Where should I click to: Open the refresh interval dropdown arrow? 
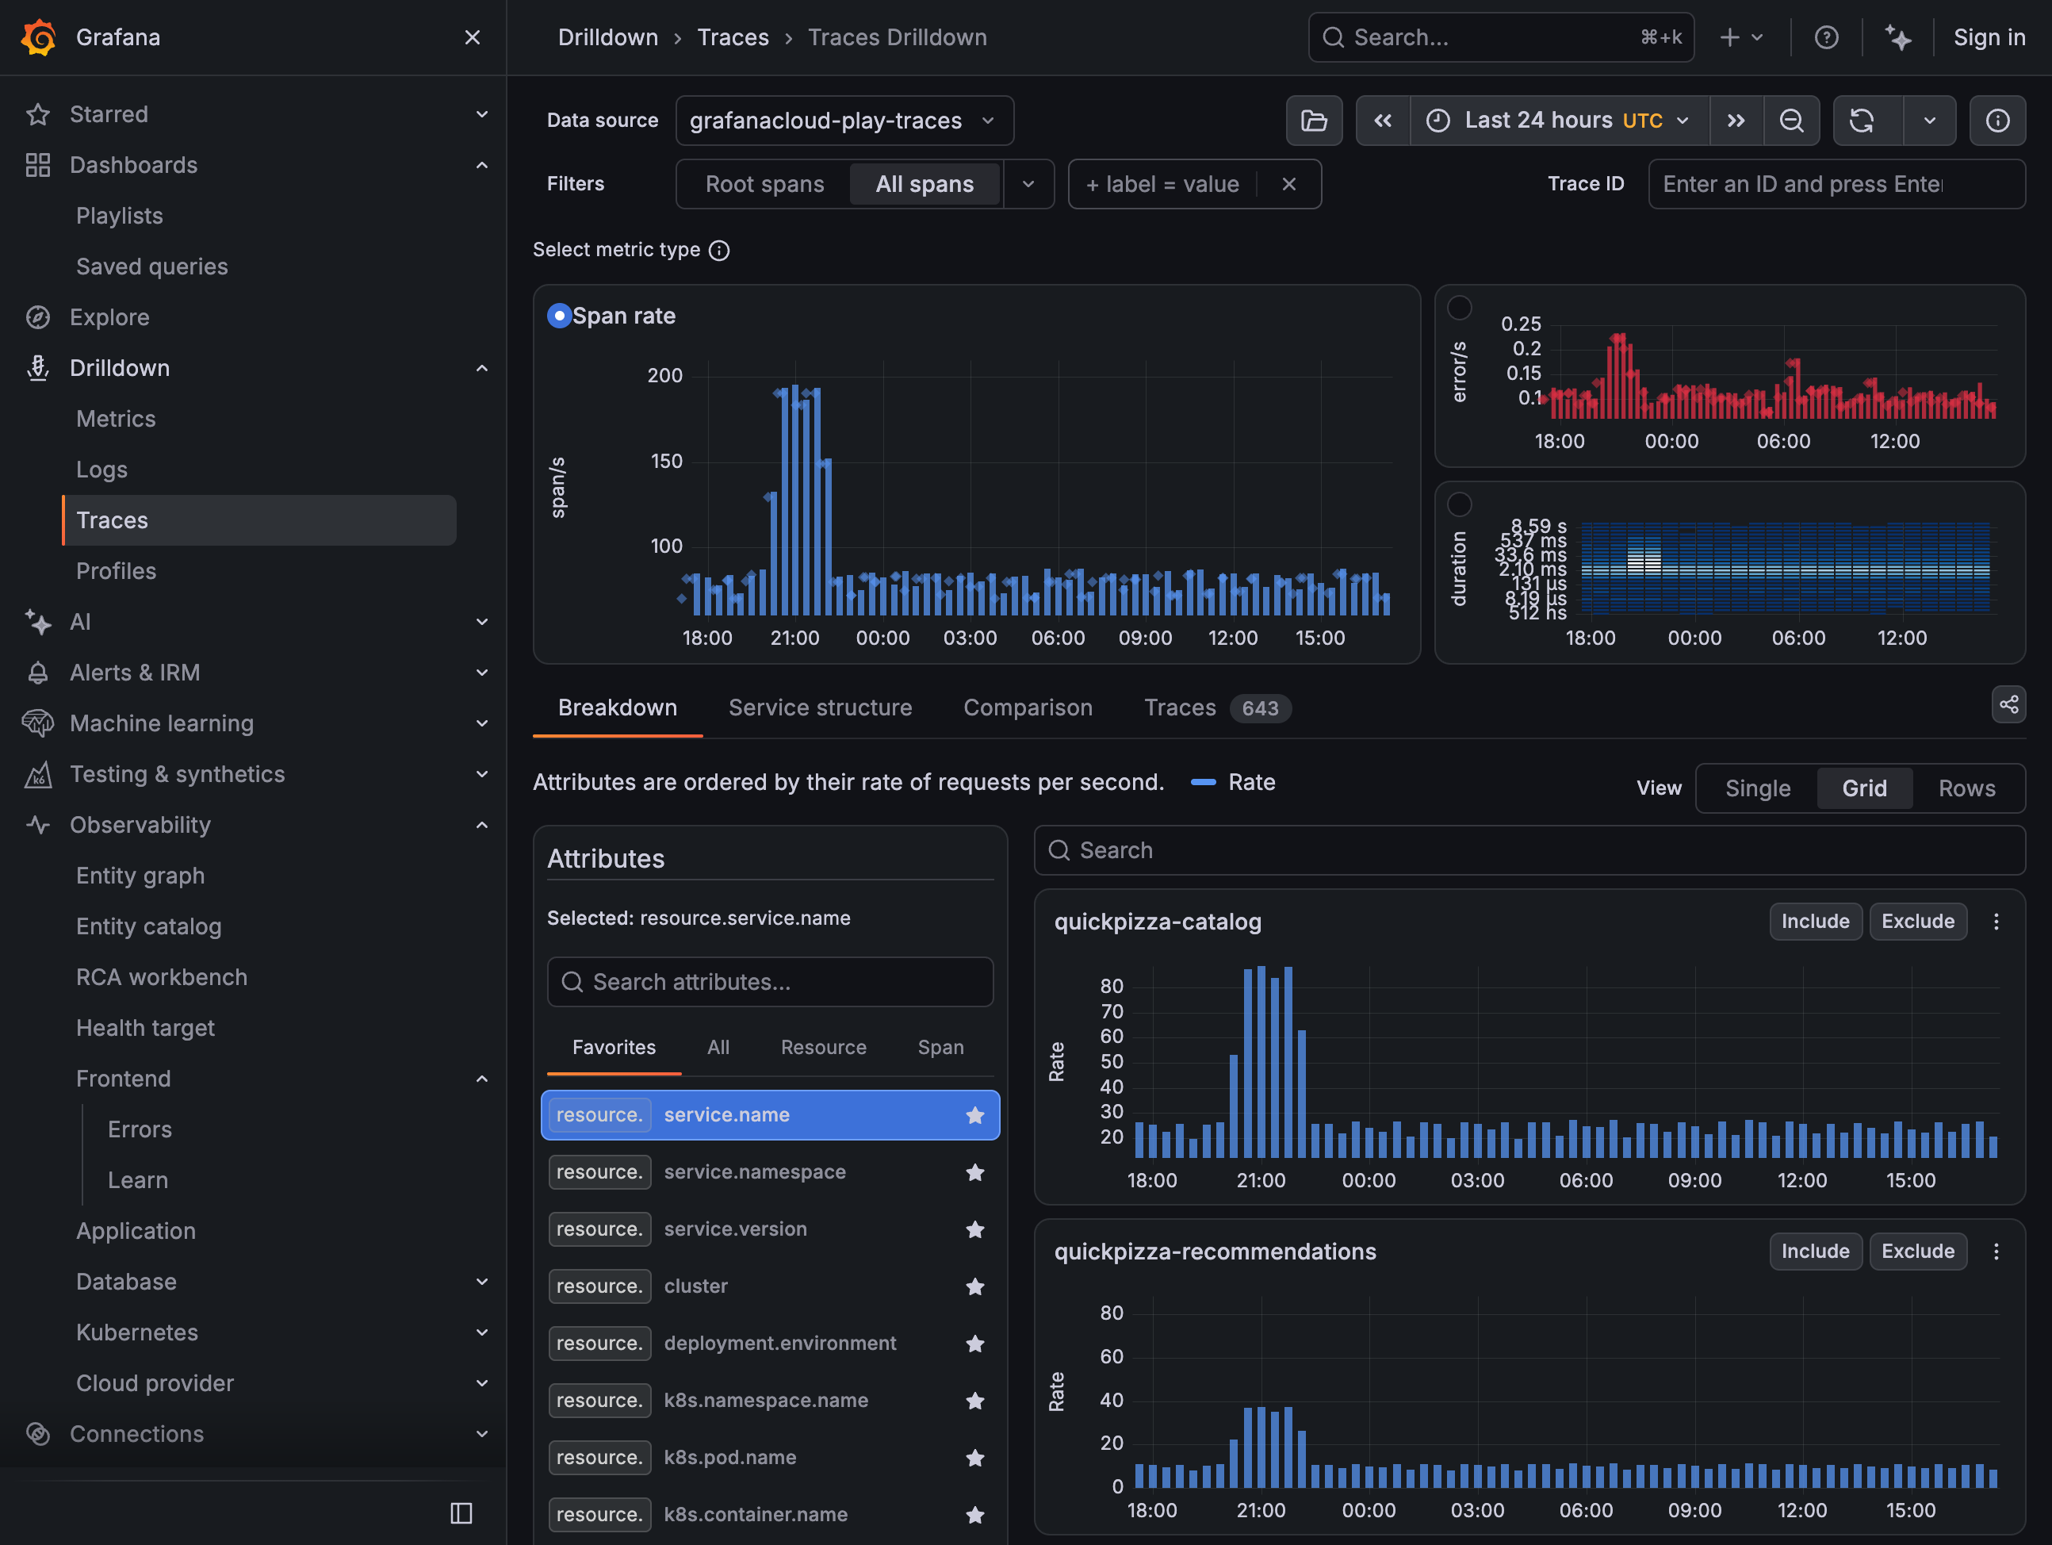(x=1930, y=121)
